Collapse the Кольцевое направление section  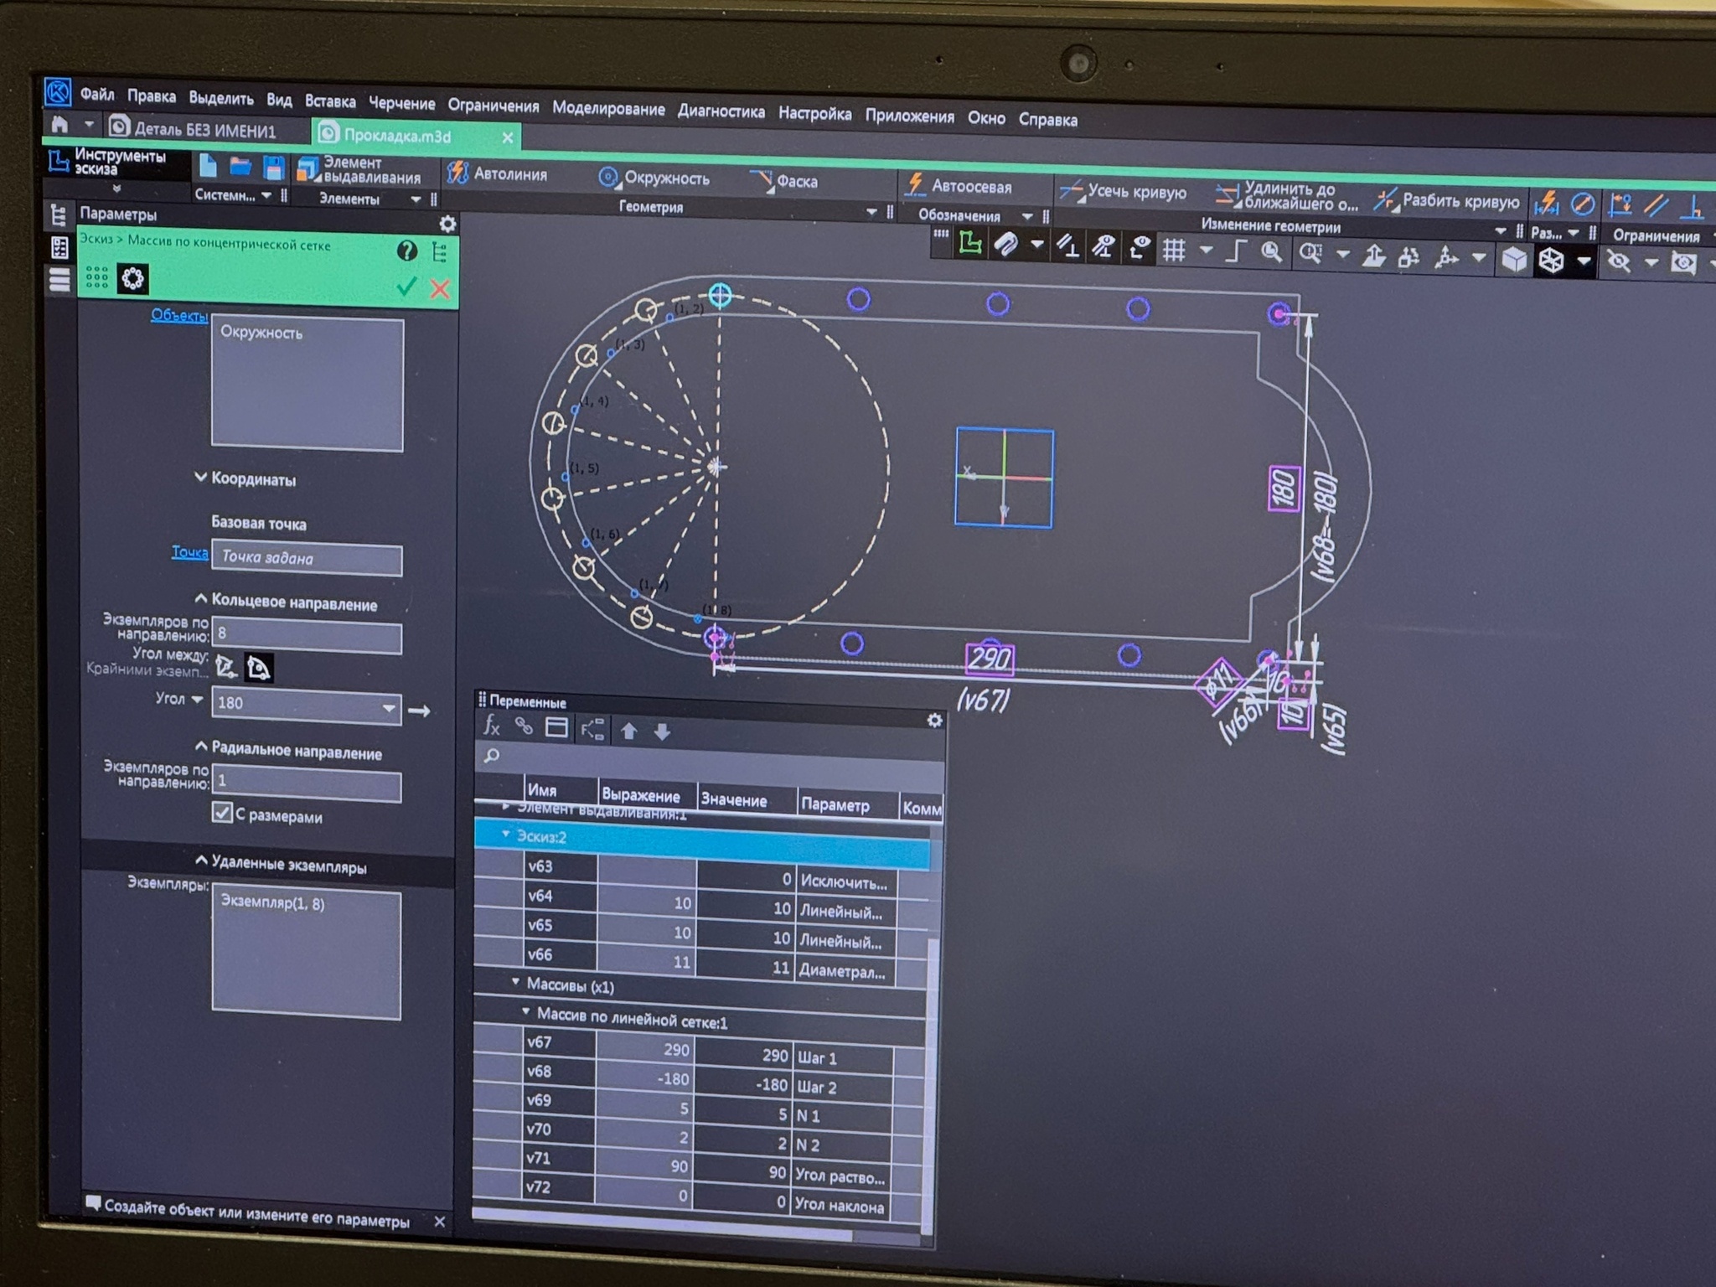[x=201, y=598]
